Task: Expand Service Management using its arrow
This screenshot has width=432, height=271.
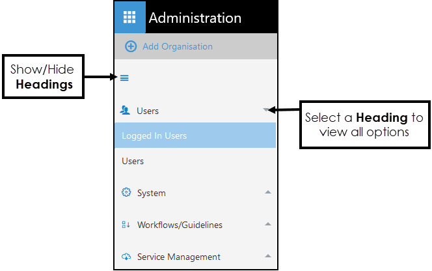Action: click(x=267, y=256)
